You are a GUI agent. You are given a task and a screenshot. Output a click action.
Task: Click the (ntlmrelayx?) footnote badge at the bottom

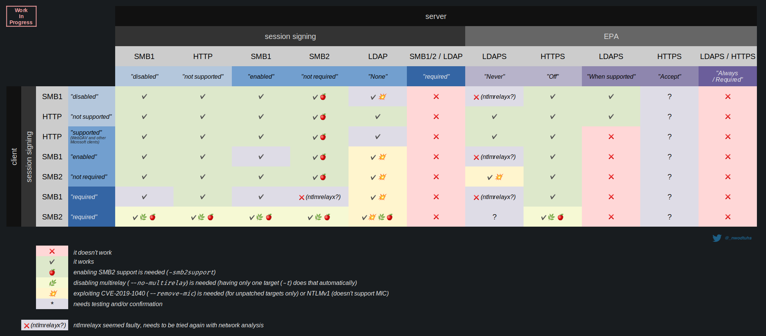[x=45, y=325]
